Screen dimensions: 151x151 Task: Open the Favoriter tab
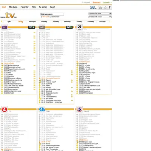point(25,7)
